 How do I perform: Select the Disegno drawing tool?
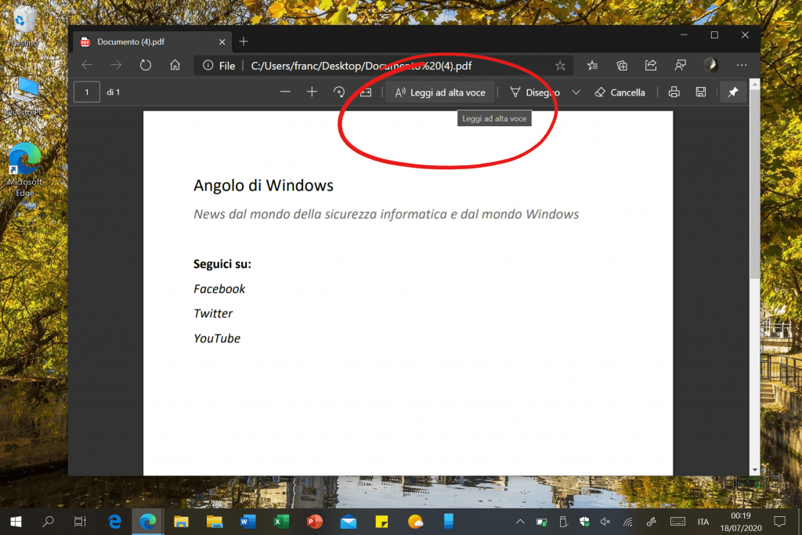point(535,92)
